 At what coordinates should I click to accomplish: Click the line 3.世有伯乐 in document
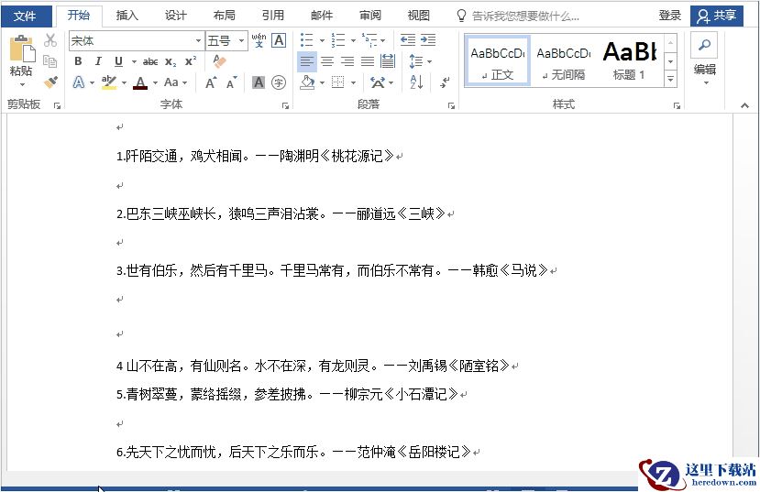(x=332, y=270)
